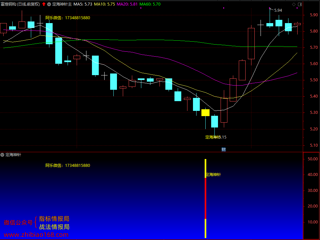Click the 5.15 low price label

tap(223, 137)
